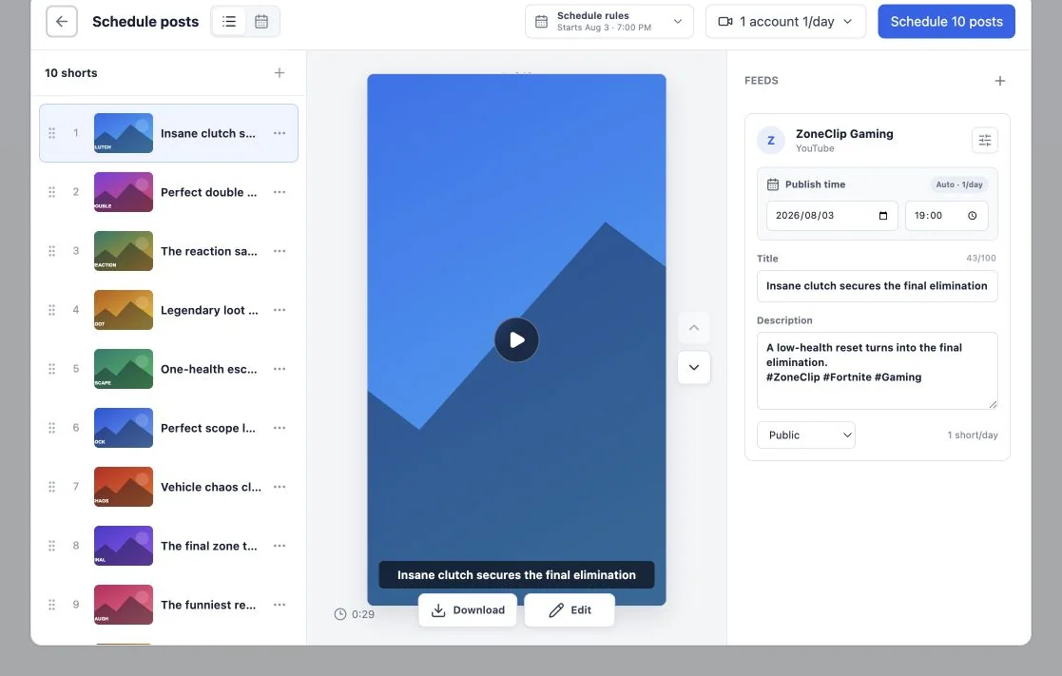Click the publish date field 2026/08/03

coord(832,216)
